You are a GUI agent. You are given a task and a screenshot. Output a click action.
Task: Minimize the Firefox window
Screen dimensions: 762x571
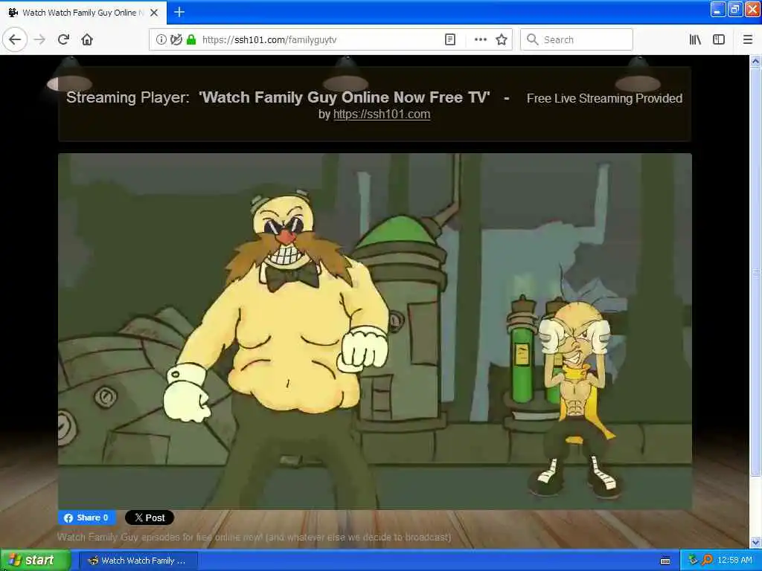(x=718, y=9)
